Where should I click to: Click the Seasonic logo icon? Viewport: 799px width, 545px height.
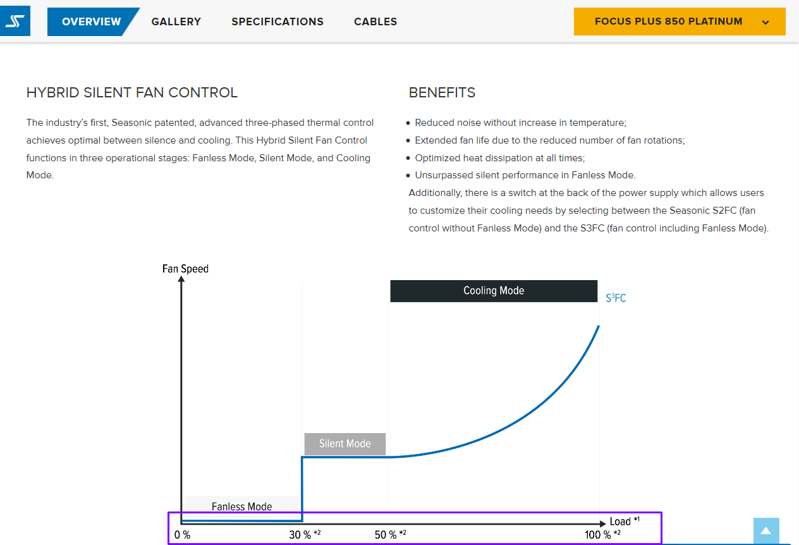(x=15, y=21)
